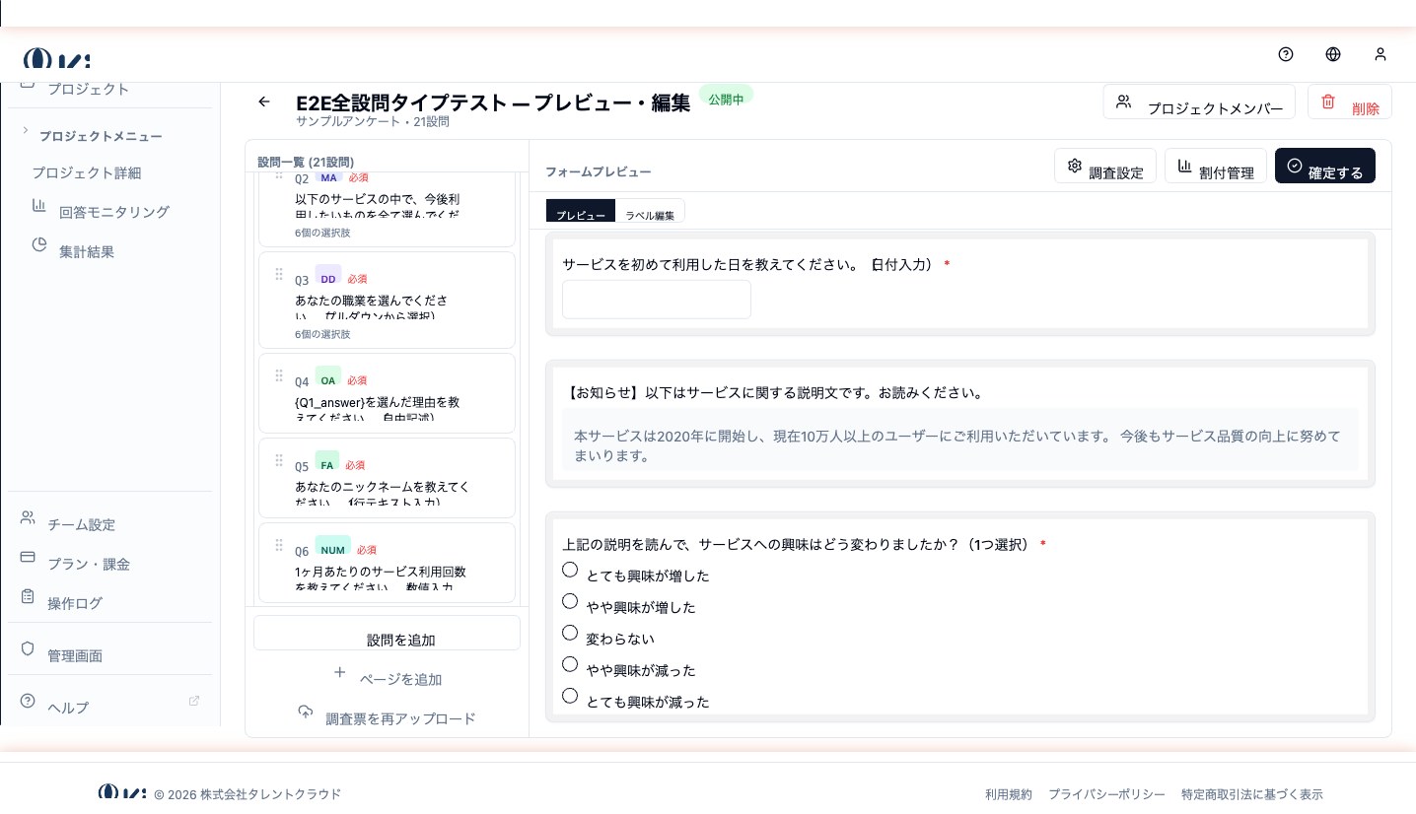
Task: Open 回答モニタリング in the sidebar
Action: click(113, 212)
